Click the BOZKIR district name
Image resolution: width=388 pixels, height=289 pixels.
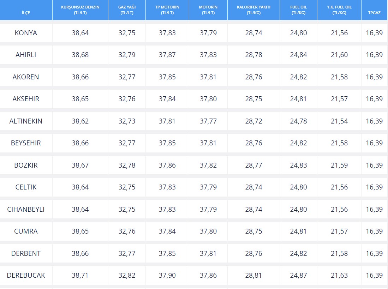[26, 165]
